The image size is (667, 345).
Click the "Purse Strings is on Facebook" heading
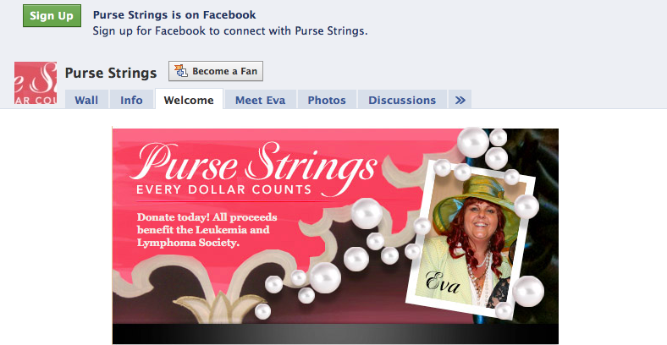(174, 15)
